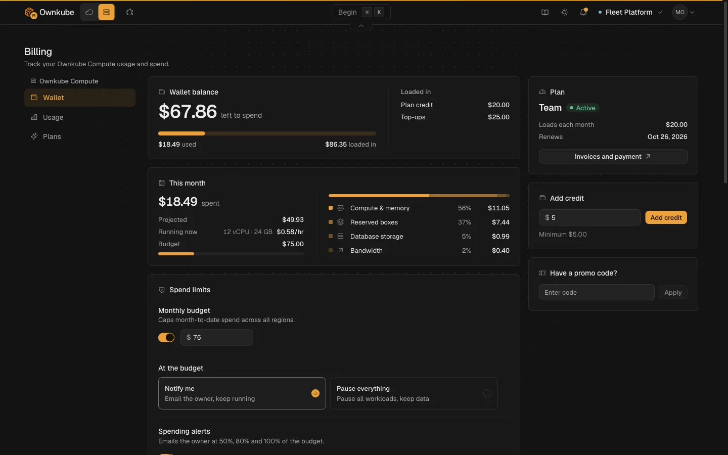Open Invoices and payment
The width and height of the screenshot is (728, 455).
click(613, 157)
